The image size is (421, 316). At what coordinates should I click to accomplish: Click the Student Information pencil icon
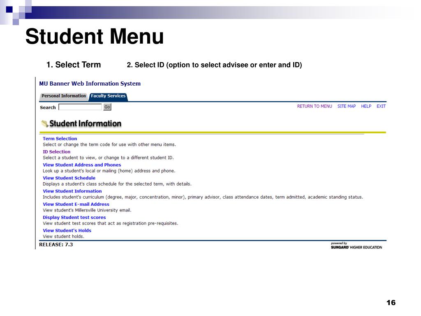click(x=44, y=124)
